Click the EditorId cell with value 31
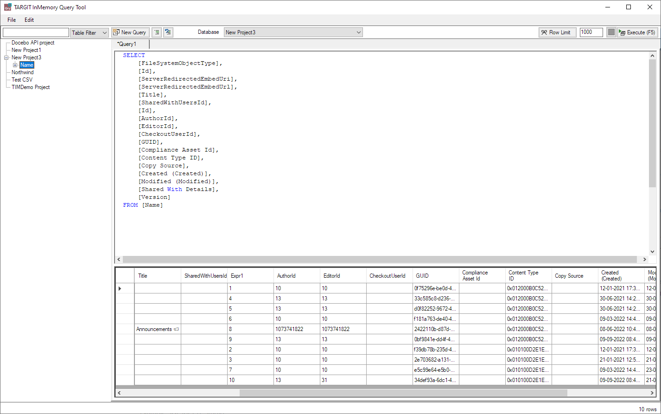 point(343,380)
